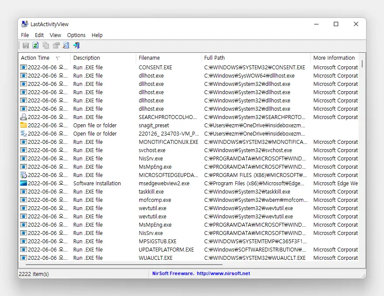Open Properties using the toolbar icon

[x=56, y=45]
